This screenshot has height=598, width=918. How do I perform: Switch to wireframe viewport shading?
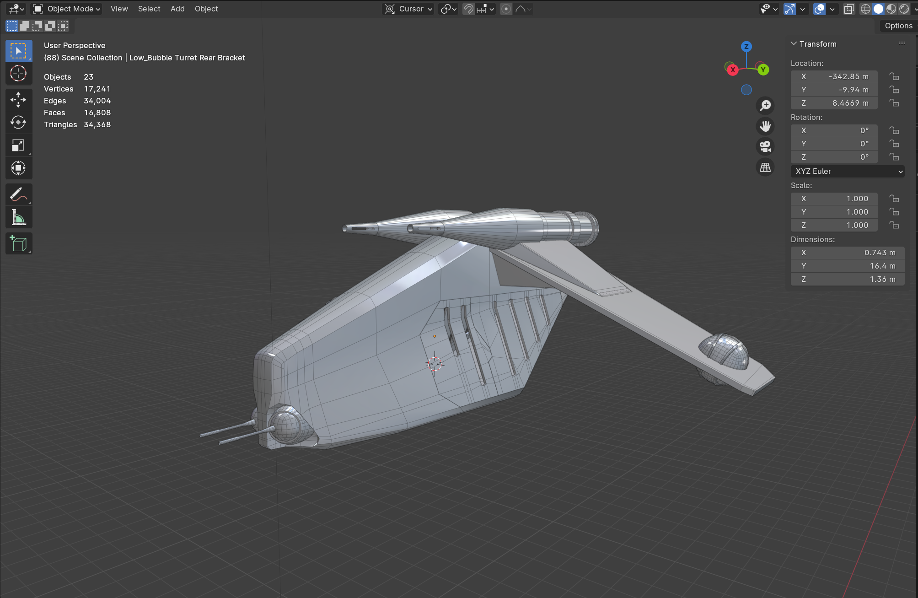[x=865, y=9]
